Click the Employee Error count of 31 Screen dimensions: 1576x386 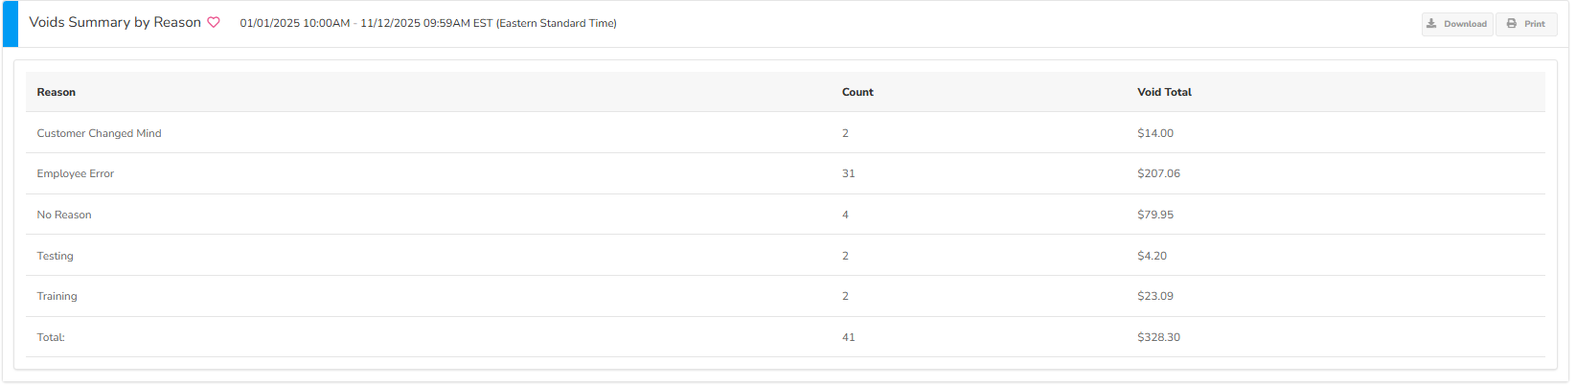click(x=848, y=173)
